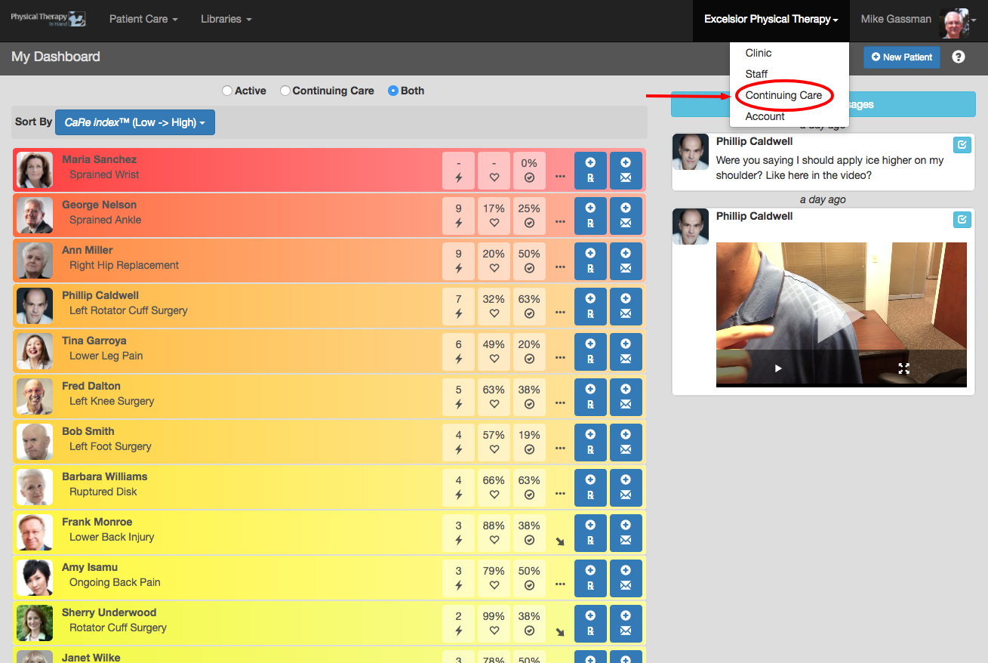Click the New Patient button
The image size is (988, 663).
pyautogui.click(x=902, y=57)
